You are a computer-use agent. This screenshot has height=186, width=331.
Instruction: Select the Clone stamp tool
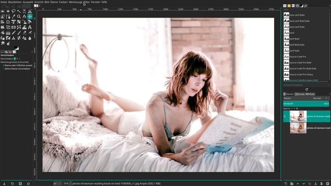13,38
